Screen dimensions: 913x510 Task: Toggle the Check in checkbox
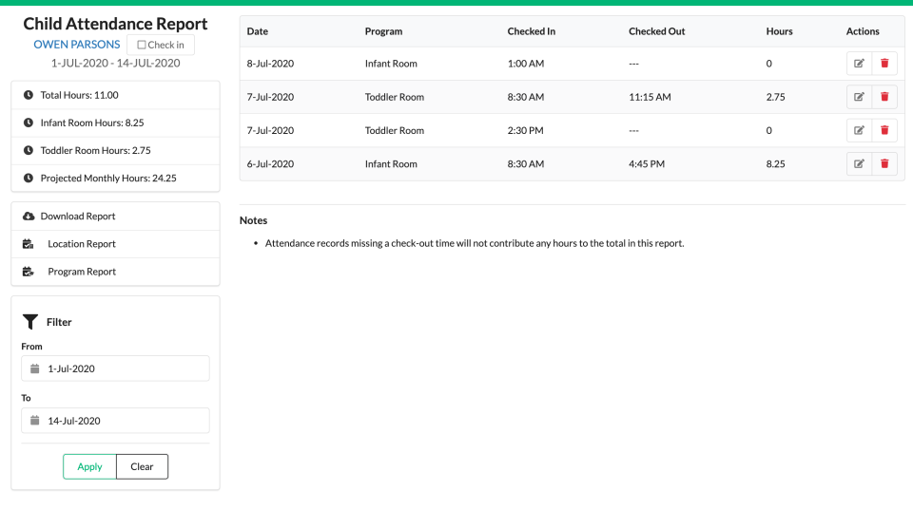point(143,45)
